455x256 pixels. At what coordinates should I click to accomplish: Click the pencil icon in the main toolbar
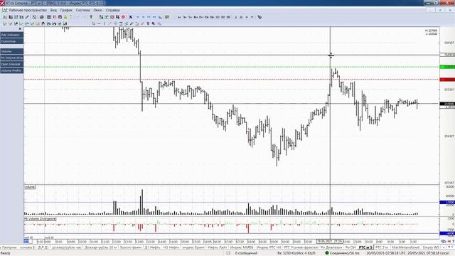coord(27,17)
